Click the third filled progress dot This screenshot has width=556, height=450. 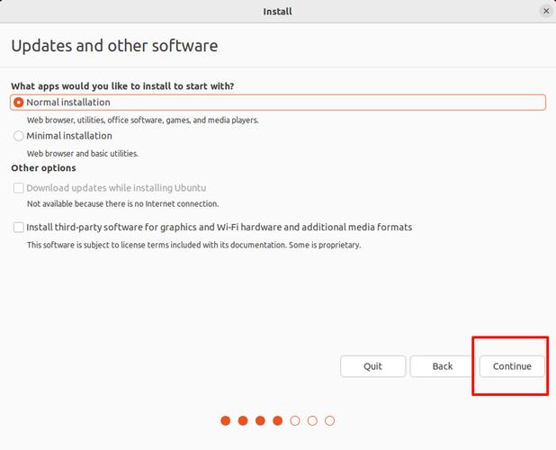tap(260, 420)
